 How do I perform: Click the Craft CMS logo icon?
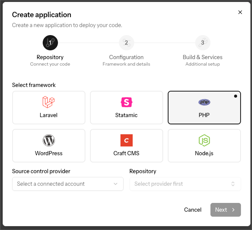[x=127, y=140]
